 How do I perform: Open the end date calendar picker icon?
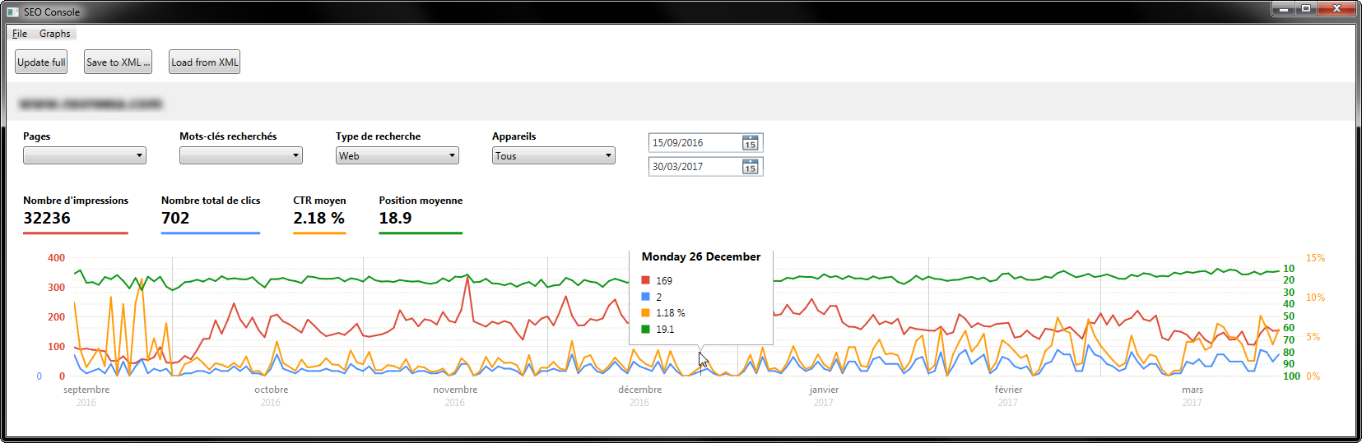pos(750,167)
